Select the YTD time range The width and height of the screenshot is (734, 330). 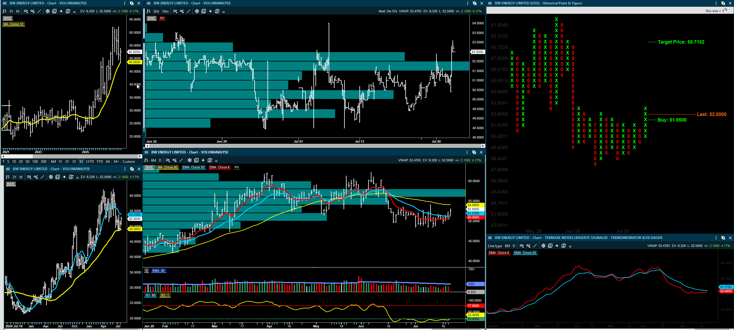100,161
